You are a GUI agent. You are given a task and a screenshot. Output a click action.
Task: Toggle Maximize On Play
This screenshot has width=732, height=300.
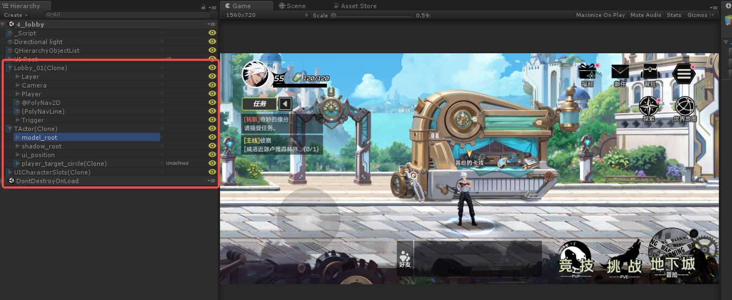click(601, 15)
